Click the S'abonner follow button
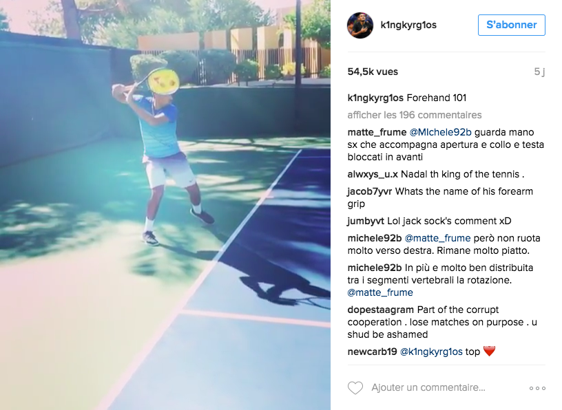 tap(512, 25)
